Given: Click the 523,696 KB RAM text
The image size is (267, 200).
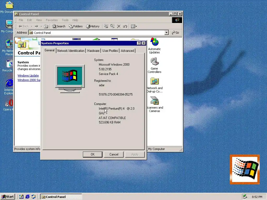Looking at the screenshot, I should point(110,122).
